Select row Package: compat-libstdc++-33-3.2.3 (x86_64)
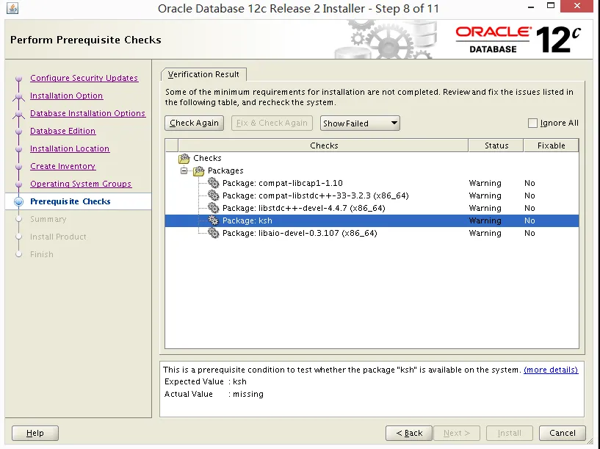The width and height of the screenshot is (600, 449). click(x=372, y=195)
